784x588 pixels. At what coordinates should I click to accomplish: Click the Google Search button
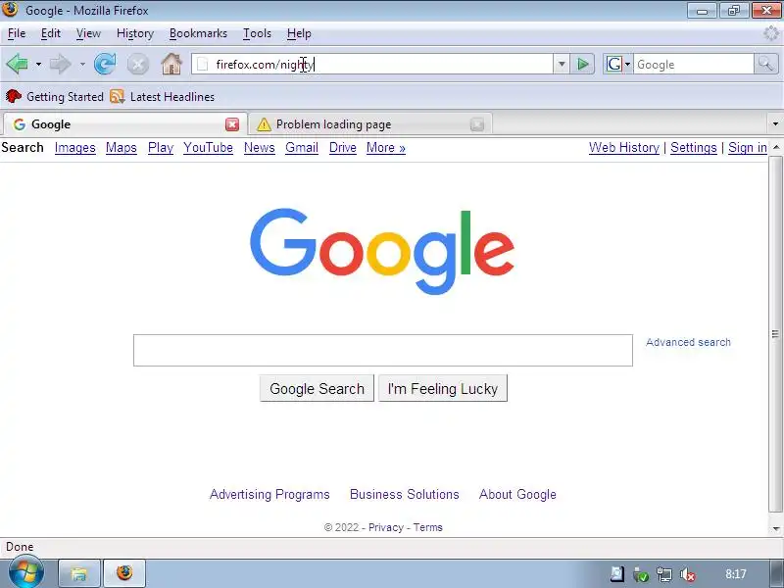pos(317,388)
